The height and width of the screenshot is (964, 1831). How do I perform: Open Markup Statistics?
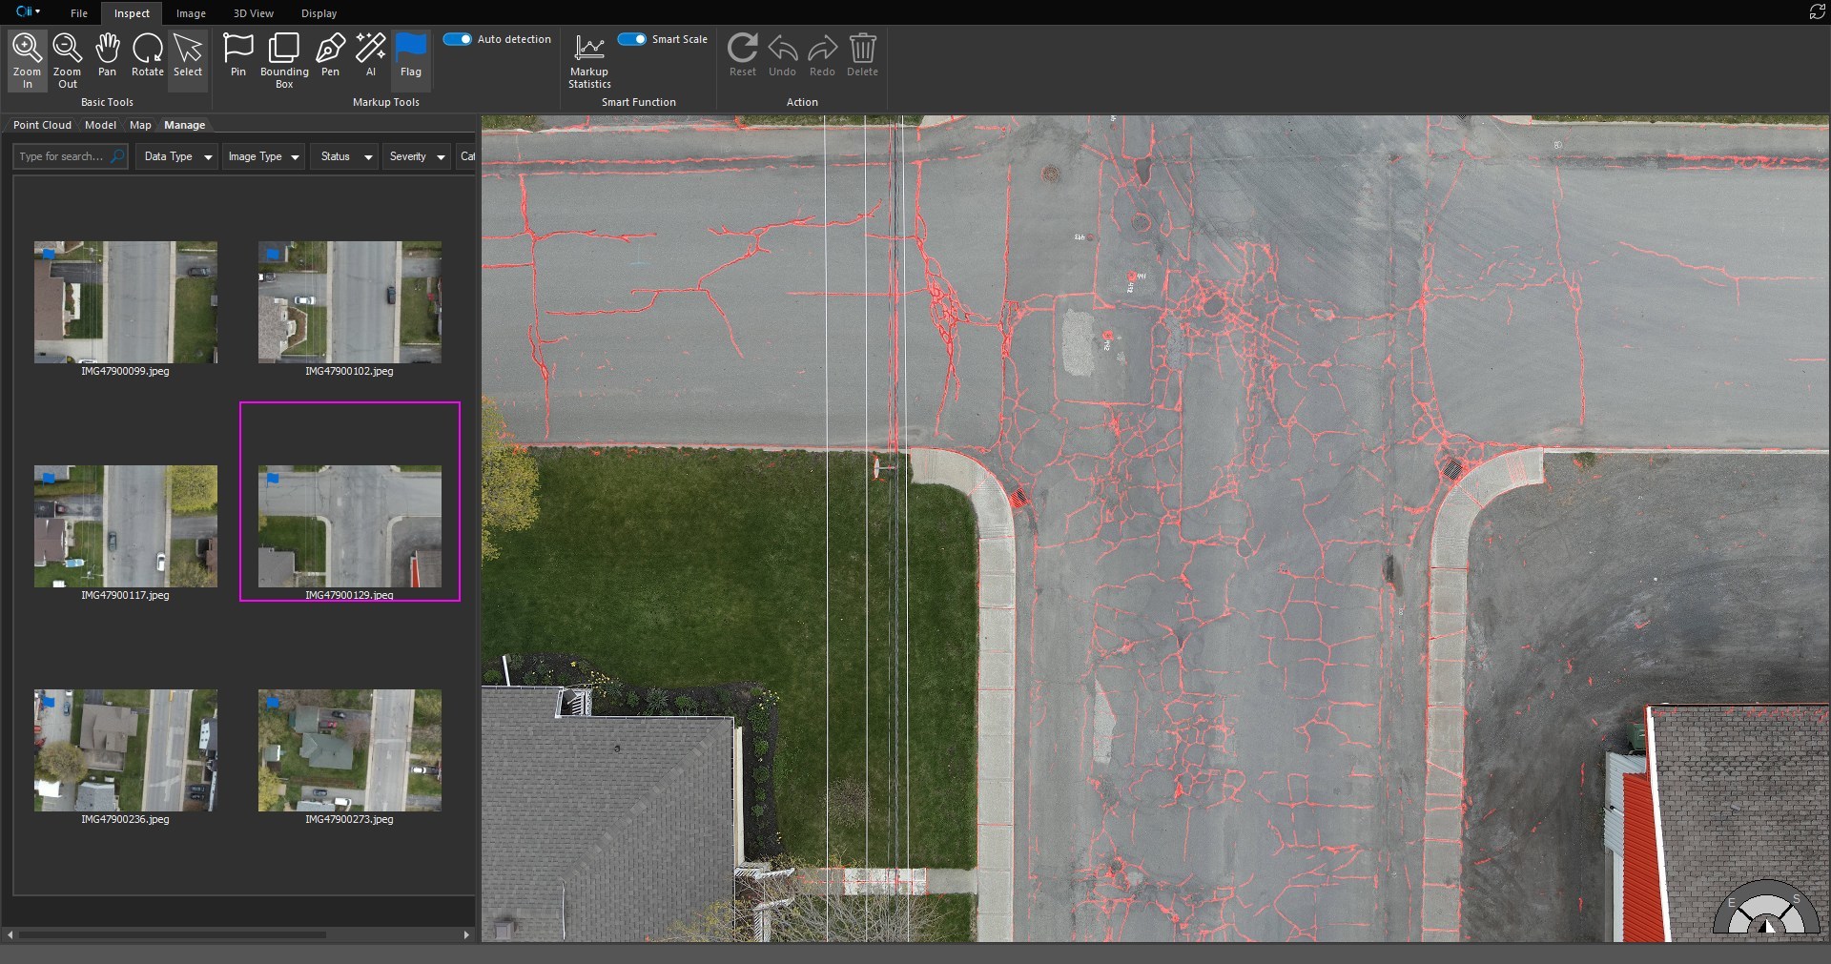[589, 59]
